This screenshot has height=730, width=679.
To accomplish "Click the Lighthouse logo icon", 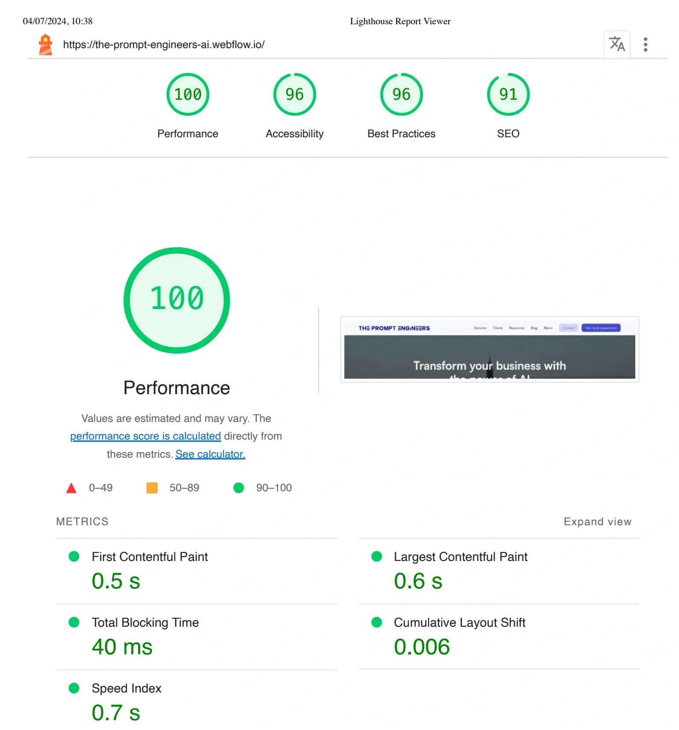I will (45, 45).
